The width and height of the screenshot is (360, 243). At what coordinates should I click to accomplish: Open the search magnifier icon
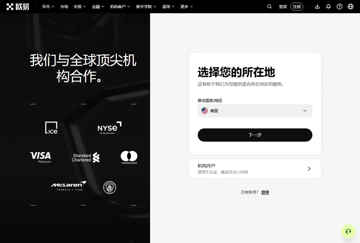pos(269,7)
